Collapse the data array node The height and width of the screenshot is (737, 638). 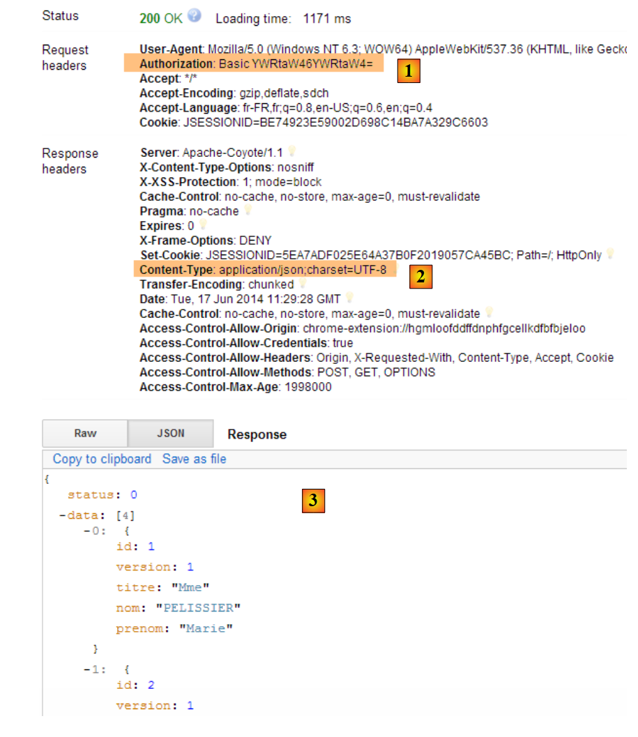[x=63, y=516]
